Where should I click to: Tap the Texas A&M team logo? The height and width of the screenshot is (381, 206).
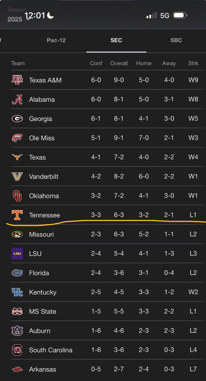17,80
